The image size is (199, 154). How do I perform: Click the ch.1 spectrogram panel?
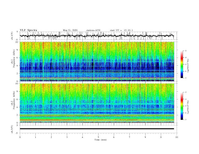click(x=97, y=61)
